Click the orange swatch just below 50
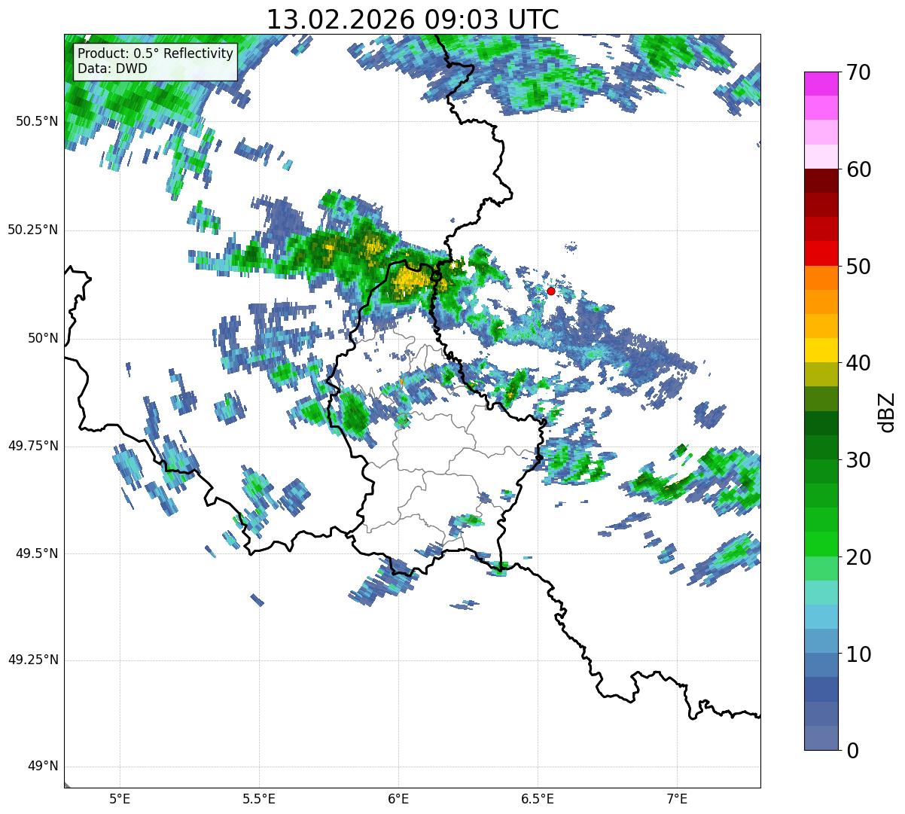The width and height of the screenshot is (905, 814). (x=821, y=278)
